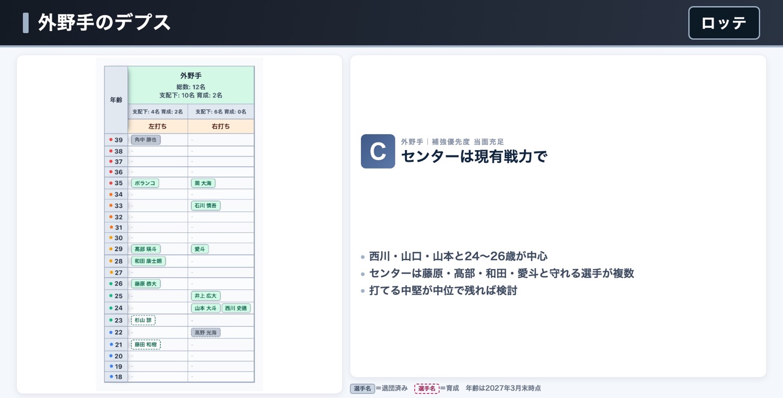The width and height of the screenshot is (783, 398).
Task: Click the 右打ち column header
Action: tap(221, 126)
